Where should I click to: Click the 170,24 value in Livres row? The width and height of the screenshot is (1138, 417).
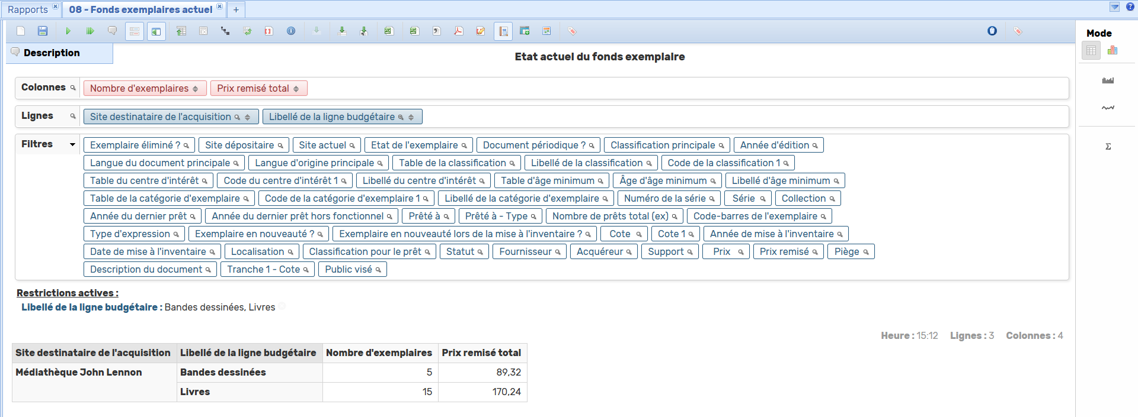coord(506,392)
